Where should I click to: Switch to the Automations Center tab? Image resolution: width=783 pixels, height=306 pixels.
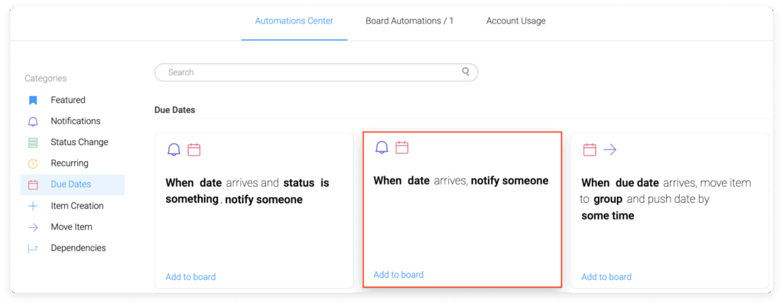tap(294, 21)
